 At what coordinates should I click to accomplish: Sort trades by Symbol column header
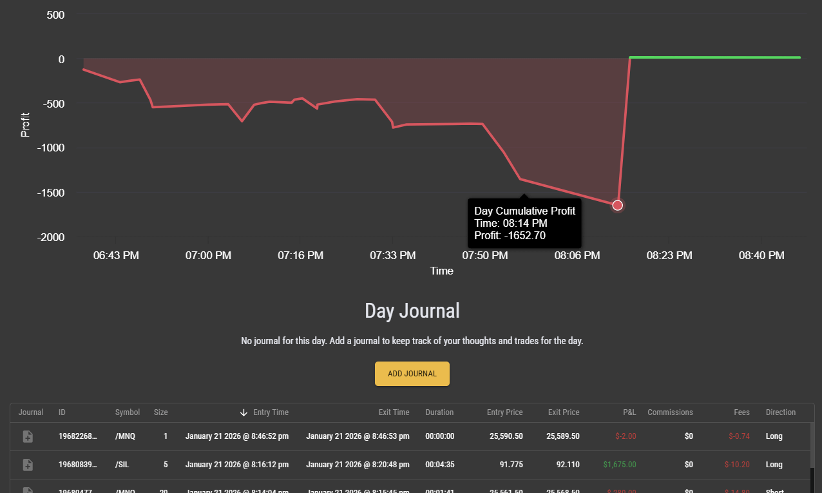coord(127,412)
